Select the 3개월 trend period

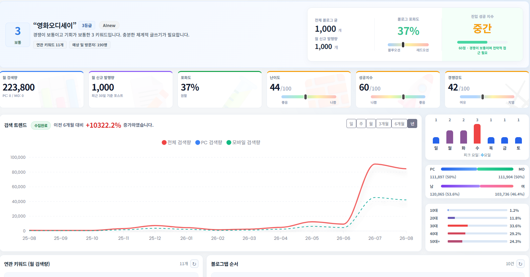(384, 124)
